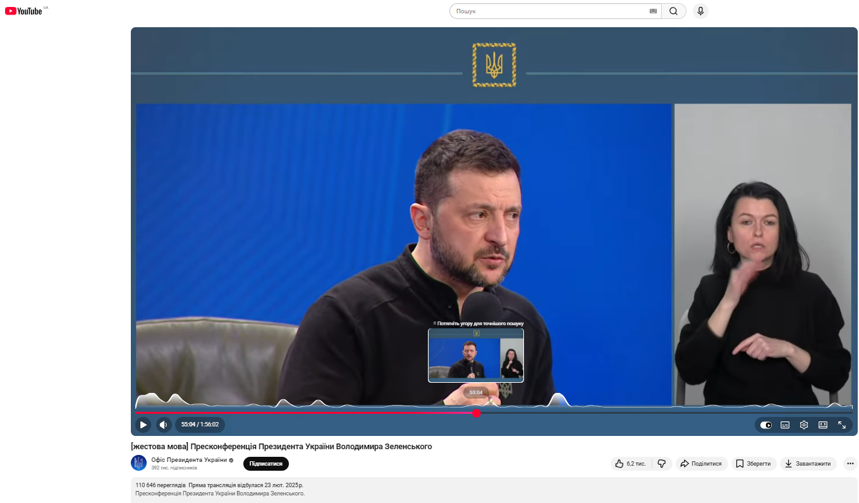Open the more actions ellipsis menu
This screenshot has width=859, height=503.
click(850, 463)
